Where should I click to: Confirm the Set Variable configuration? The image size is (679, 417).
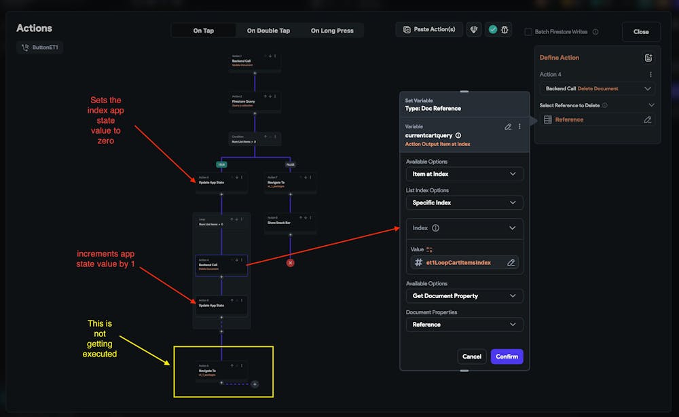tap(507, 357)
